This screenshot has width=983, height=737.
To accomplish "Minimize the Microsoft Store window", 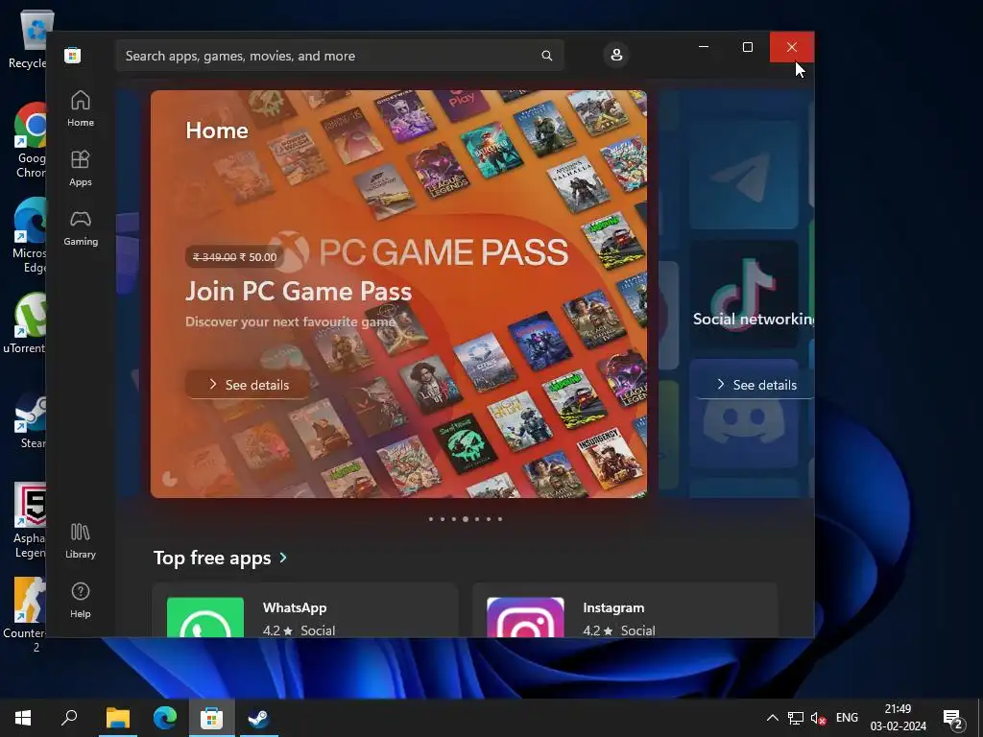I will pos(704,47).
